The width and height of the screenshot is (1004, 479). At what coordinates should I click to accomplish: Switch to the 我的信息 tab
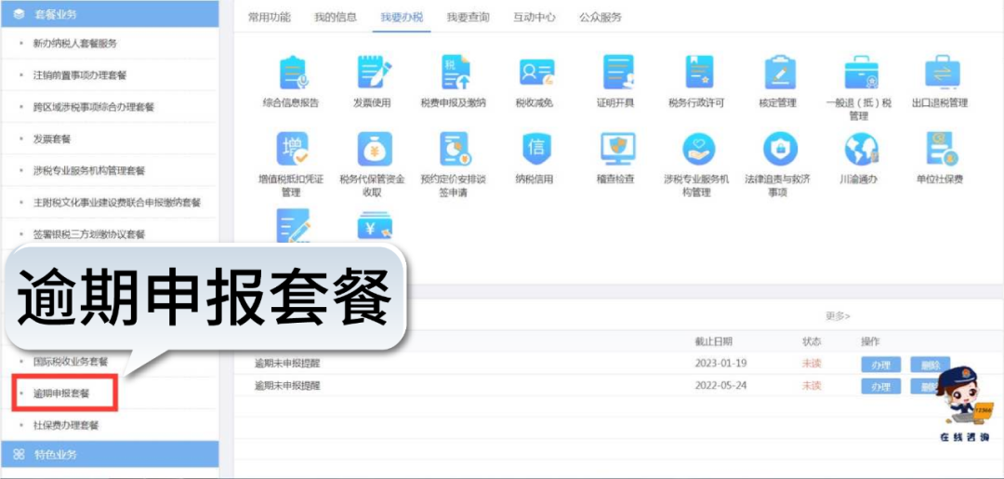pyautogui.click(x=336, y=18)
